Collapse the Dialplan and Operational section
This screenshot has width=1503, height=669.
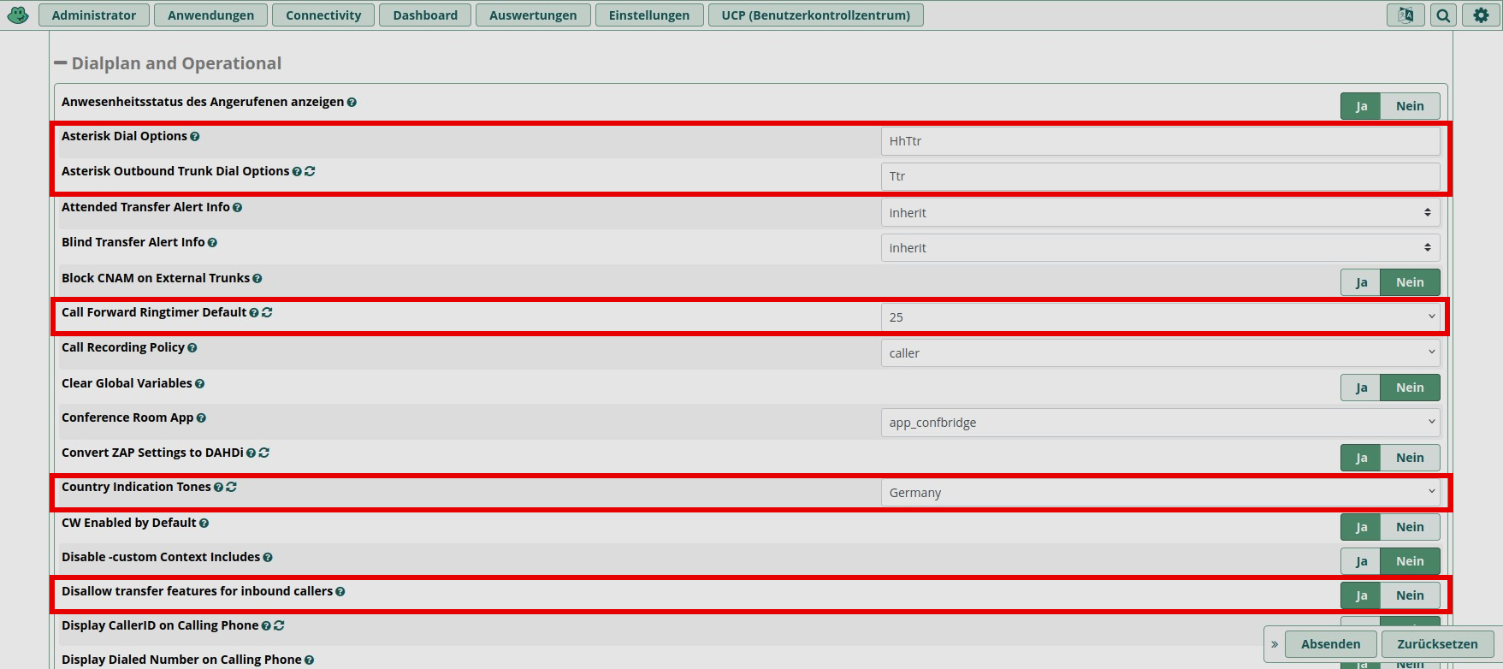click(x=61, y=63)
